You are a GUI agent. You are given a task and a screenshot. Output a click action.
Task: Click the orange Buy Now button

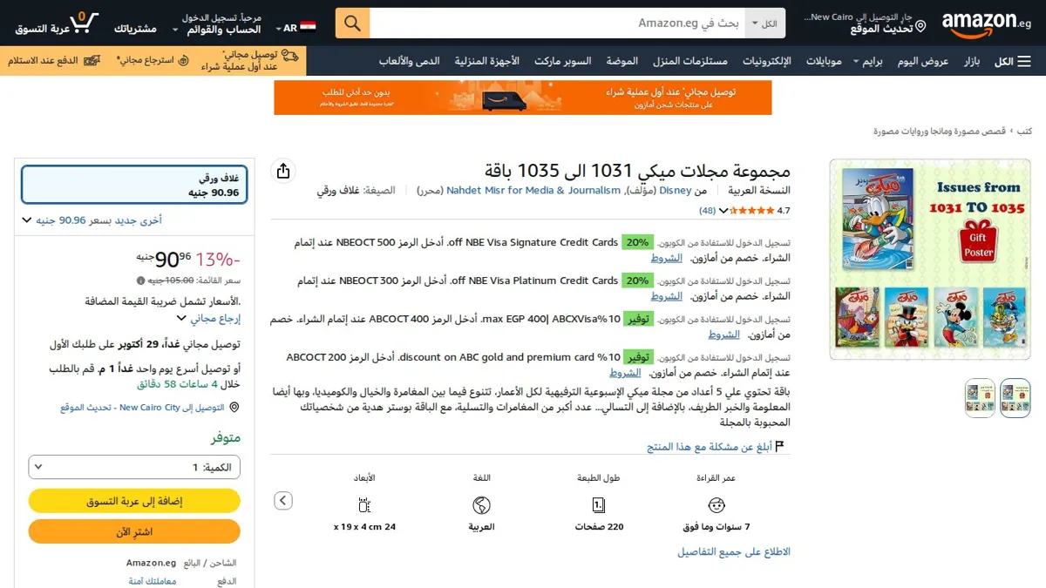point(134,531)
